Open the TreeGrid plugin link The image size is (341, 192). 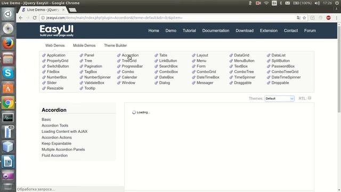[129, 61]
